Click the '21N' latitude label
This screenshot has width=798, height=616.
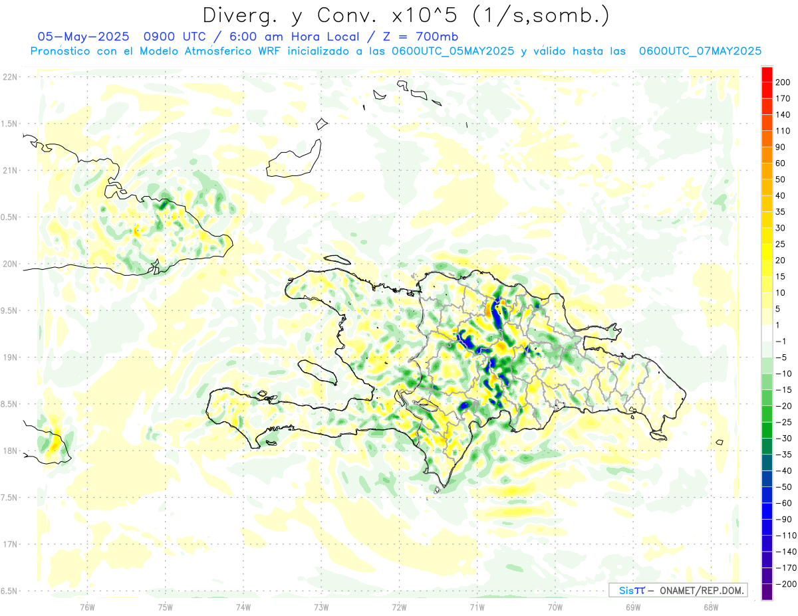9,170
